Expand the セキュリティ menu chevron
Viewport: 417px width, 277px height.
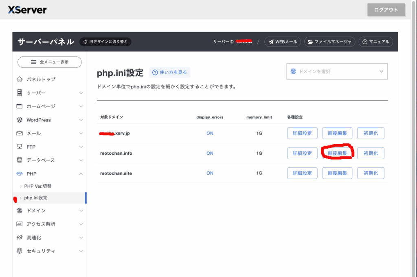pyautogui.click(x=81, y=251)
